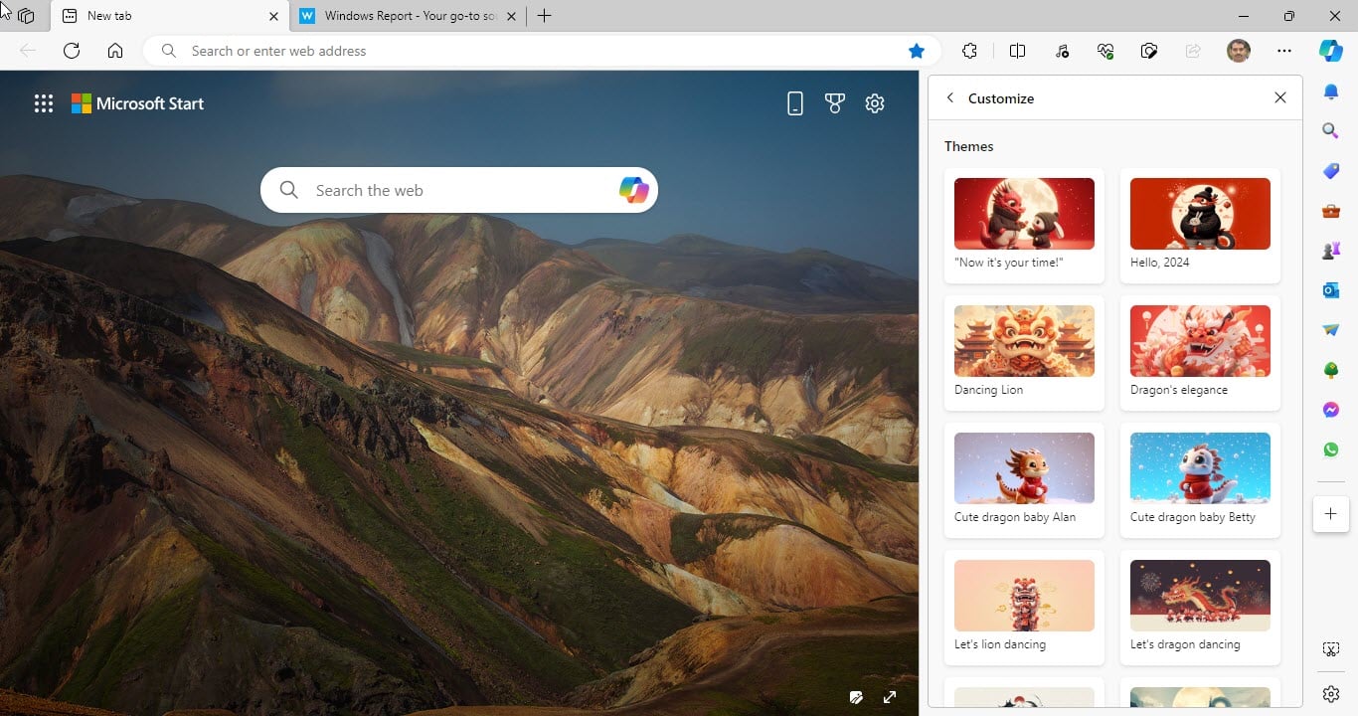Click the magnifier icon in web search box
Viewport: 1358px width, 716px height.
[289, 190]
